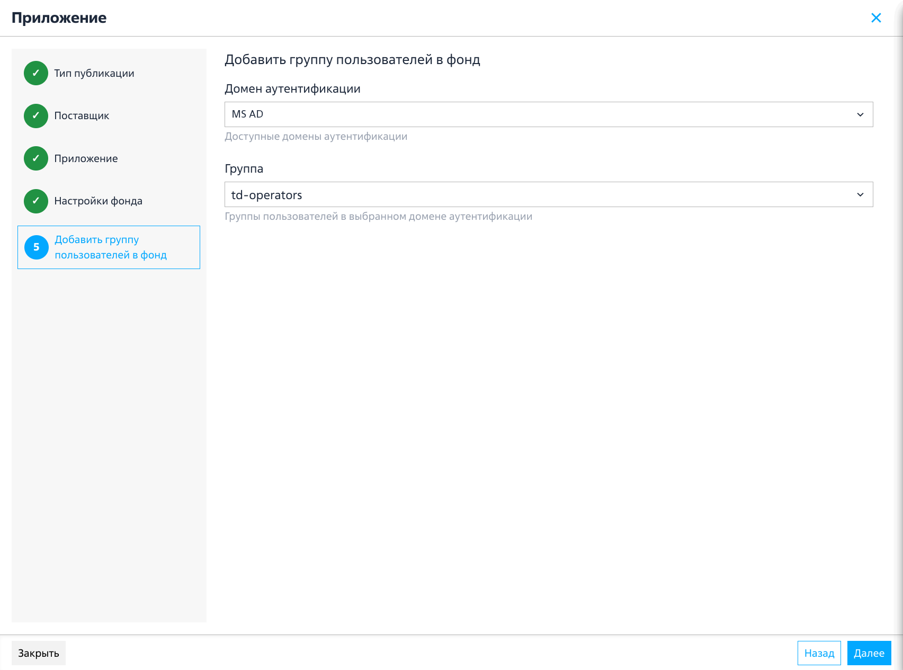Go to the Поставщик step
Image resolution: width=903 pixels, height=670 pixels.
click(82, 115)
